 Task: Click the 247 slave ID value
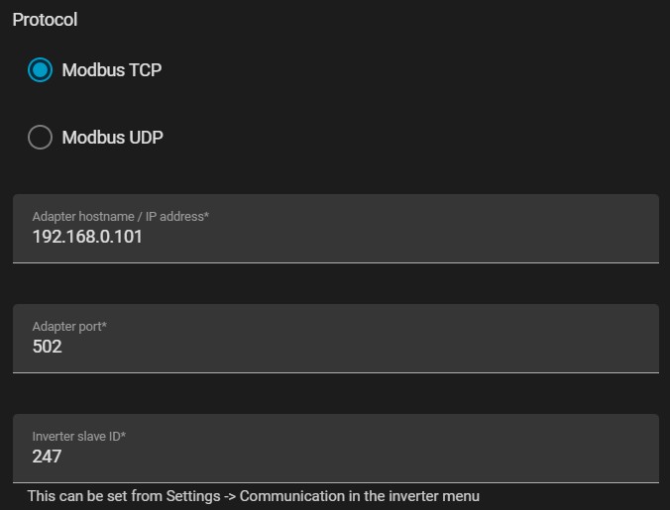coord(47,457)
